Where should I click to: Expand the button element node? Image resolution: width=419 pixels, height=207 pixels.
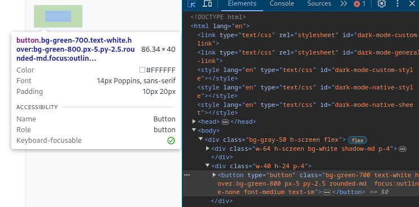coord(215,174)
